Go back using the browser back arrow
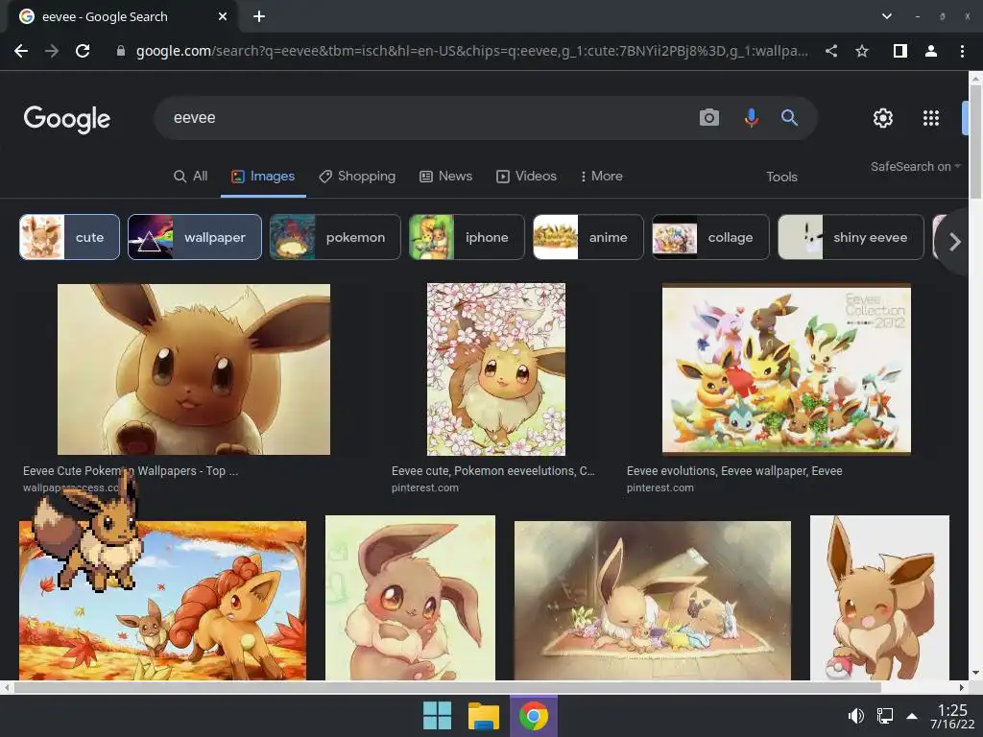This screenshot has height=737, width=983. (21, 51)
